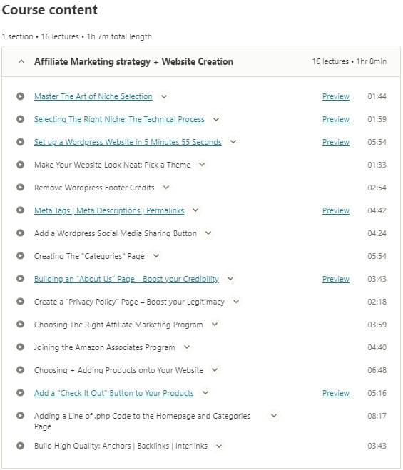The width and height of the screenshot is (403, 470).
Task: Click Joining the Amazon Associates Program title
Action: coord(105,347)
